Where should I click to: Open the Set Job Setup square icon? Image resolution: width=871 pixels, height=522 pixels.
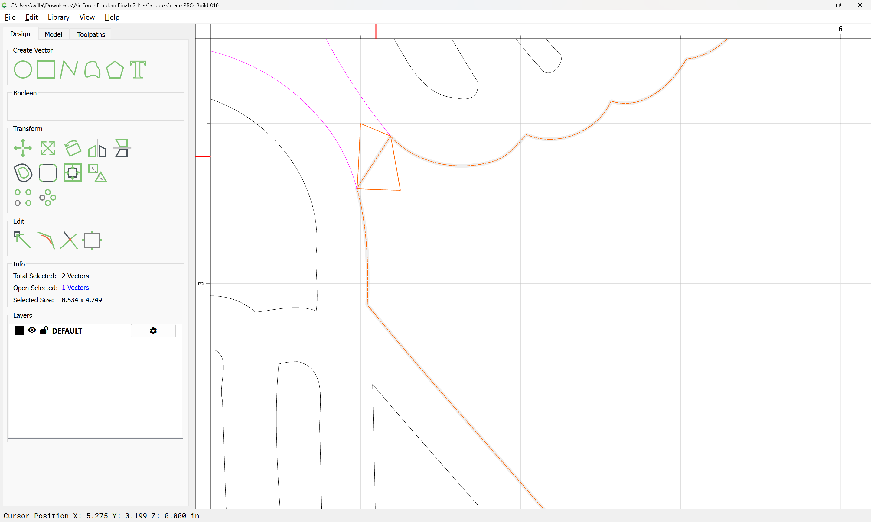pyautogui.click(x=92, y=240)
